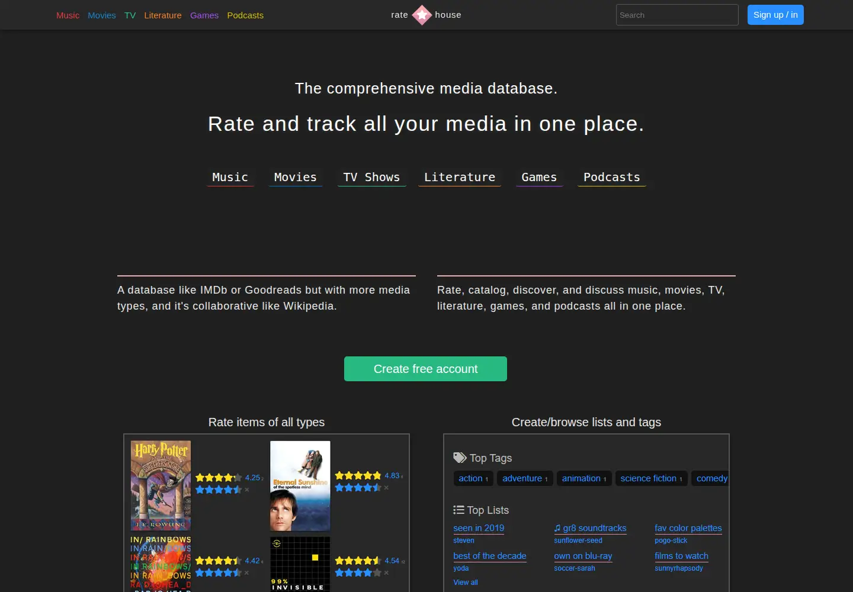Open Games in the header navigation
Image resolution: width=853 pixels, height=592 pixels.
coord(204,15)
